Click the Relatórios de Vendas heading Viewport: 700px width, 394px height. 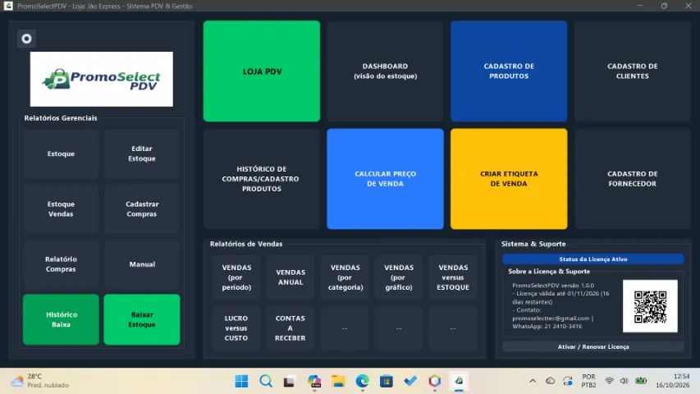click(246, 244)
